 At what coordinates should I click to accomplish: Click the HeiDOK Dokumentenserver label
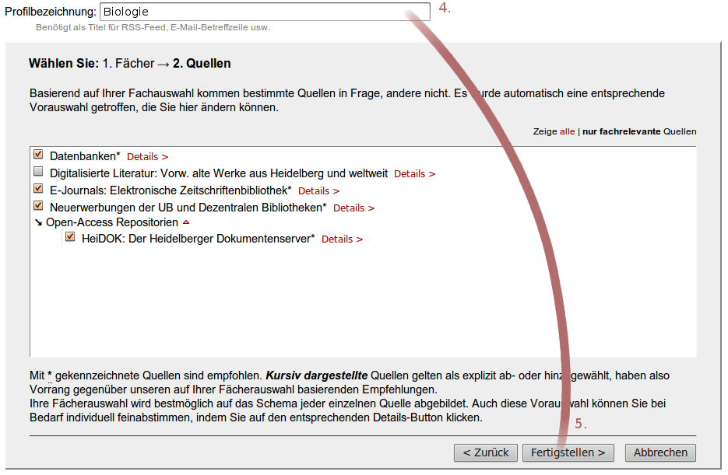(198, 239)
